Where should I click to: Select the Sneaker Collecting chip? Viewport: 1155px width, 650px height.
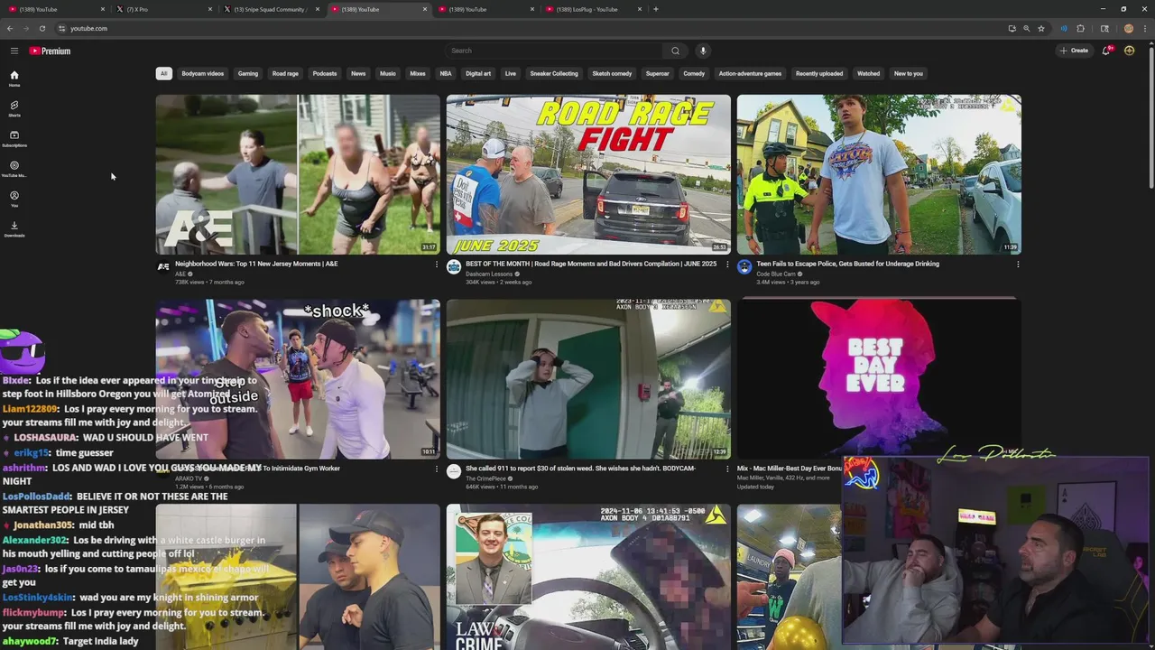click(x=554, y=73)
